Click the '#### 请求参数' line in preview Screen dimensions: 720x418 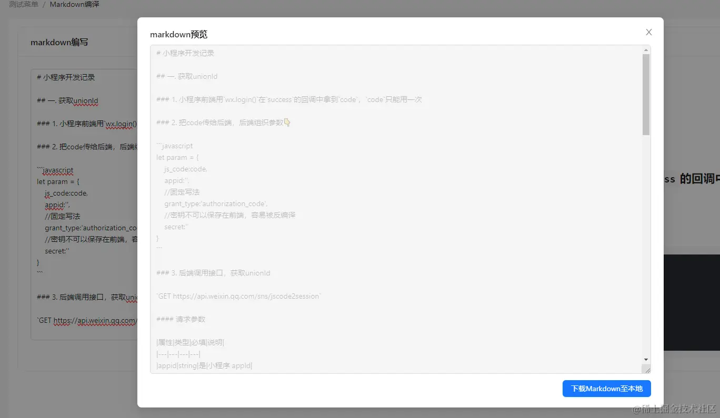tap(181, 319)
